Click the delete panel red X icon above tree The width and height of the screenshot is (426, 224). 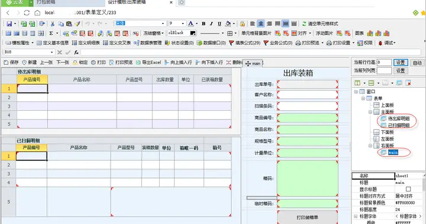pos(408,83)
